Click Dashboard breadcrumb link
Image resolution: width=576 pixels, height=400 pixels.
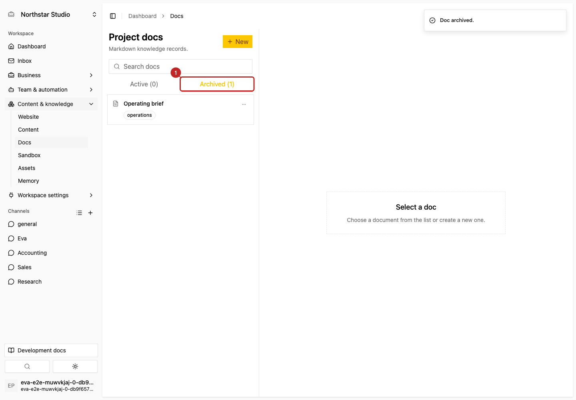pos(142,16)
